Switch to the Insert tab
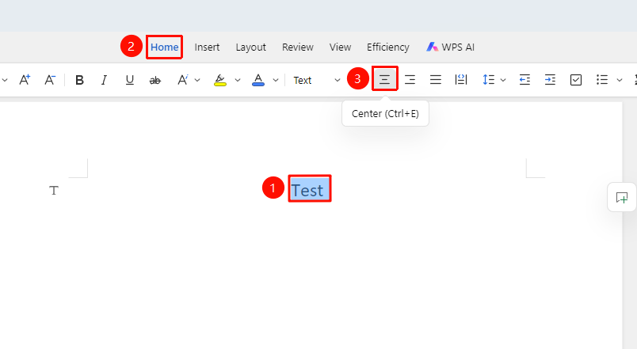 [207, 47]
